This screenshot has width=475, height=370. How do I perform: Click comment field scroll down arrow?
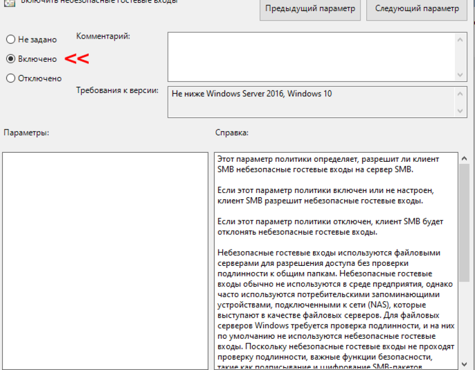pyautogui.click(x=460, y=75)
